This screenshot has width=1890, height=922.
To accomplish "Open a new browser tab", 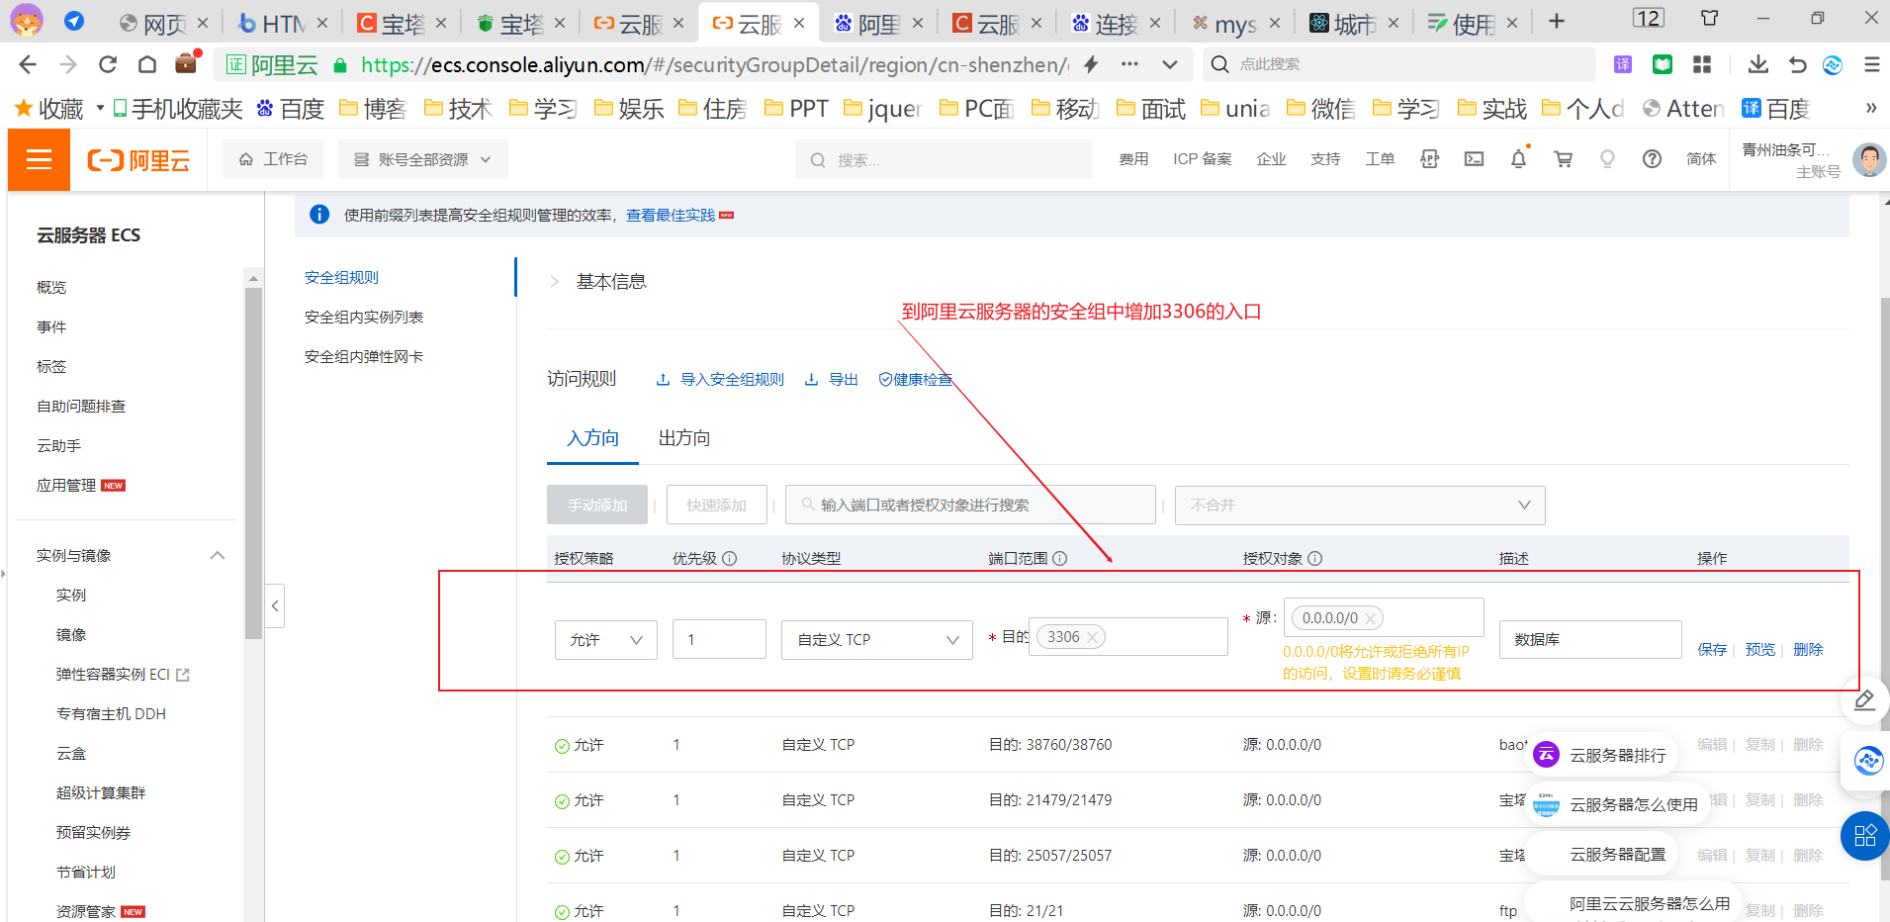I will click(1557, 22).
